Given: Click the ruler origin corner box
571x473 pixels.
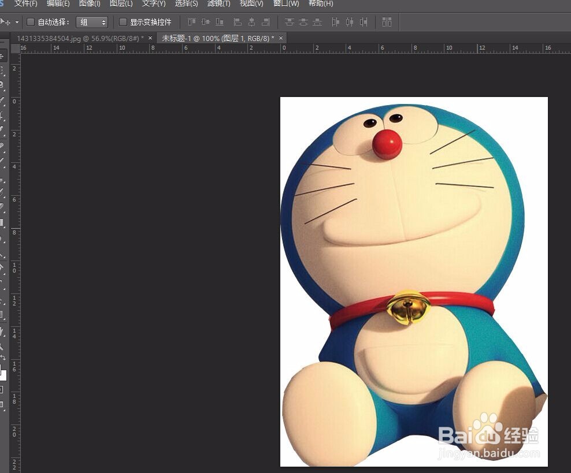Looking at the screenshot, I should tap(15, 49).
